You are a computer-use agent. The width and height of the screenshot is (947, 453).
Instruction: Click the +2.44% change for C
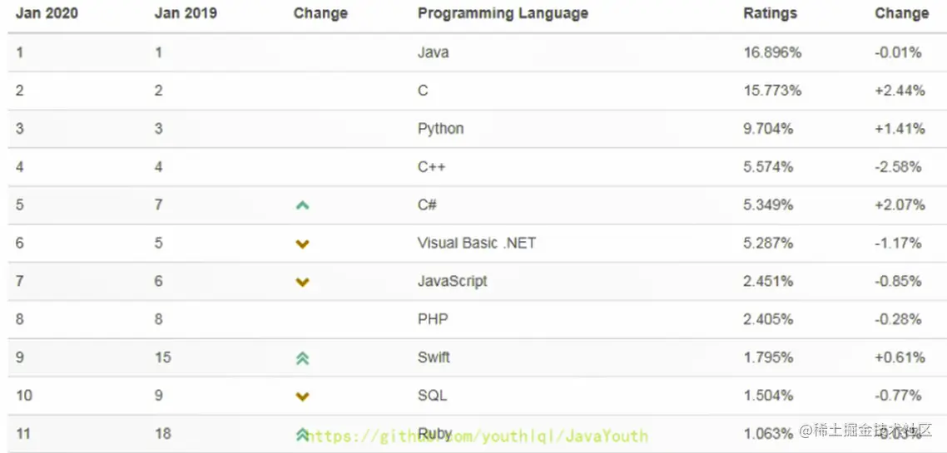pyautogui.click(x=899, y=91)
